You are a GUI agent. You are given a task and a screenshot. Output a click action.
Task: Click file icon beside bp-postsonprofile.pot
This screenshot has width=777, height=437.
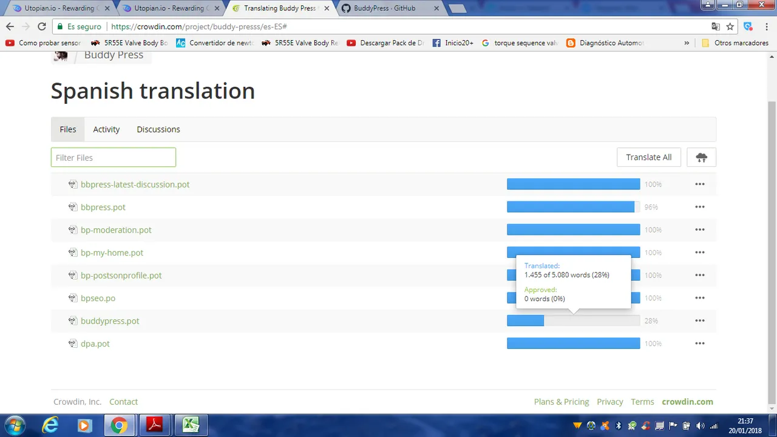(x=73, y=276)
